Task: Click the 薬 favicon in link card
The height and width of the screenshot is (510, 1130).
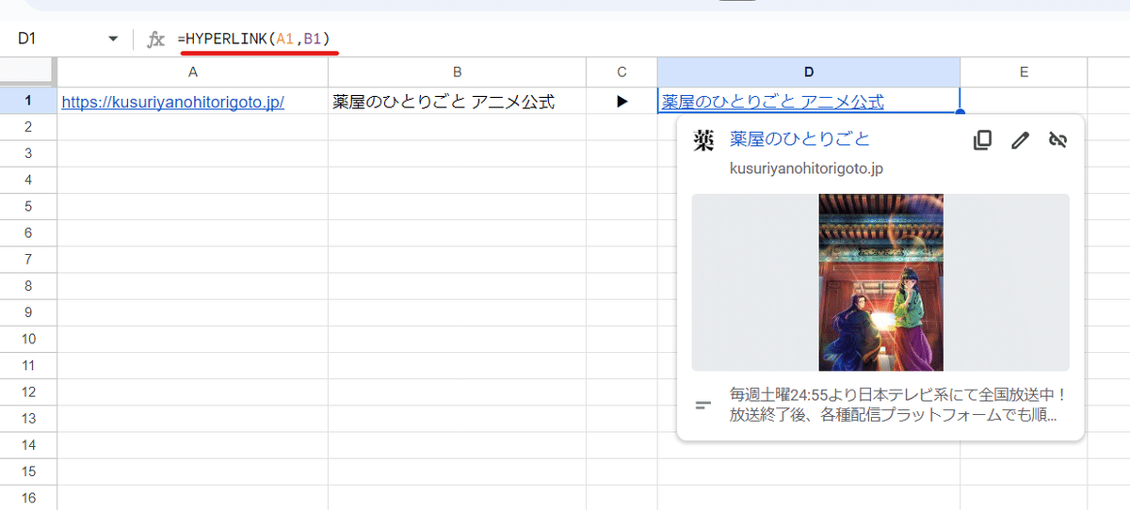Action: 703,140
